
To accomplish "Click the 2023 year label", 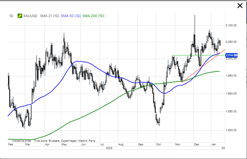I will pos(109,148).
